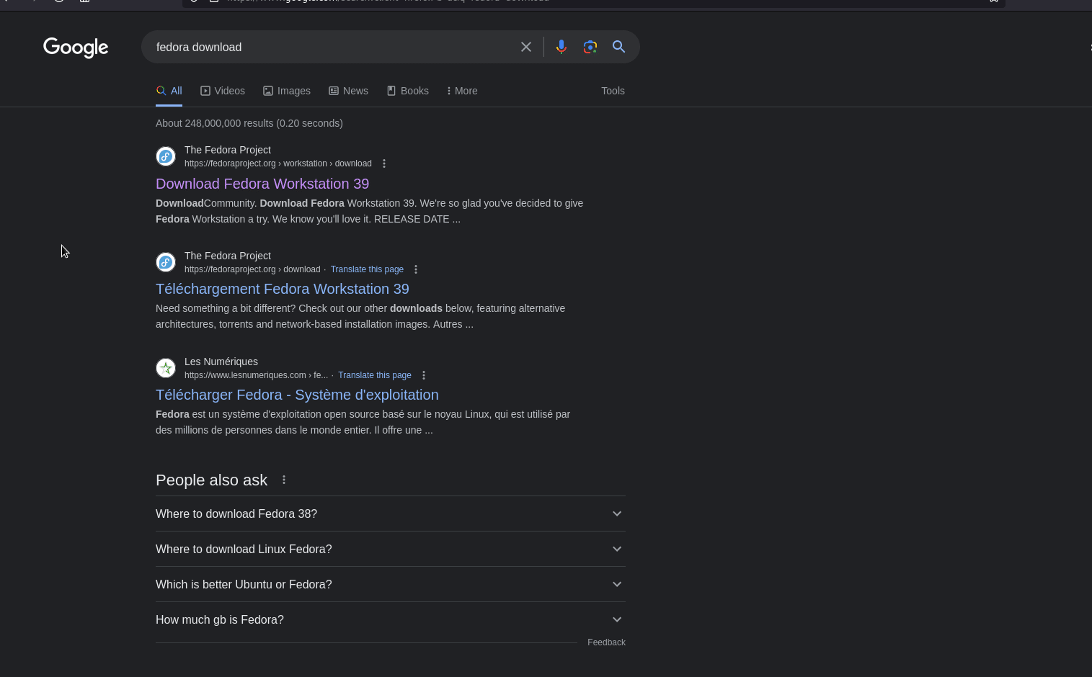Switch to the News tab
The width and height of the screenshot is (1092, 677).
coord(349,91)
